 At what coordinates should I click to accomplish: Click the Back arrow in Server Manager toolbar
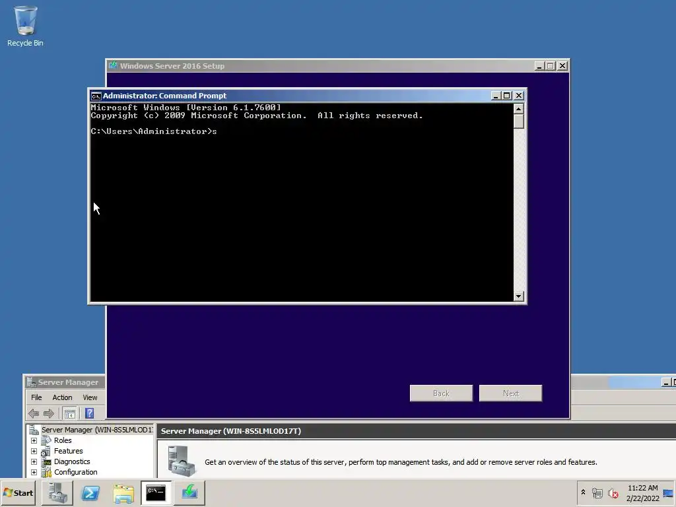(x=34, y=413)
